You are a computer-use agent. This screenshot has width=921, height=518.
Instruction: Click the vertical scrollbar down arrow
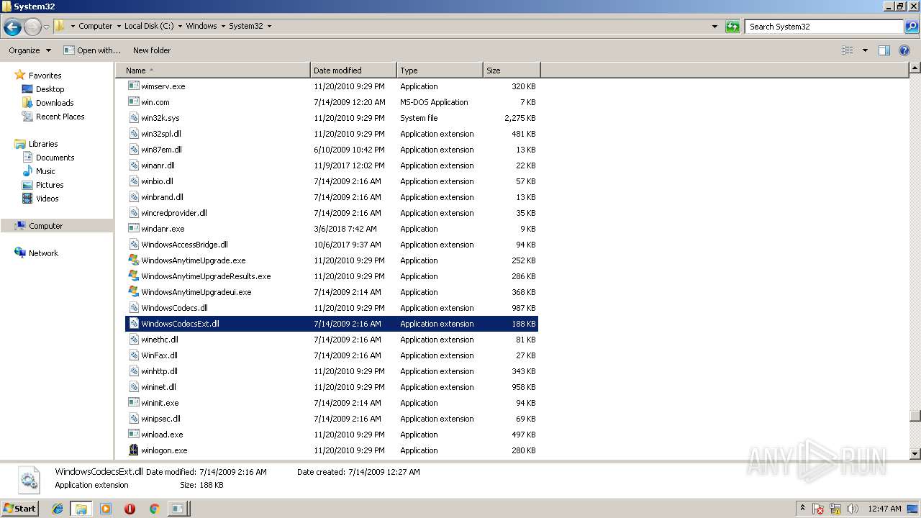tap(915, 454)
